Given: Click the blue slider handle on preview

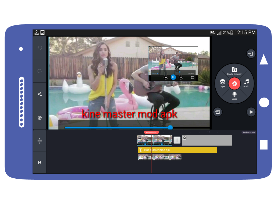Looking at the screenshot, I should tap(170, 128).
